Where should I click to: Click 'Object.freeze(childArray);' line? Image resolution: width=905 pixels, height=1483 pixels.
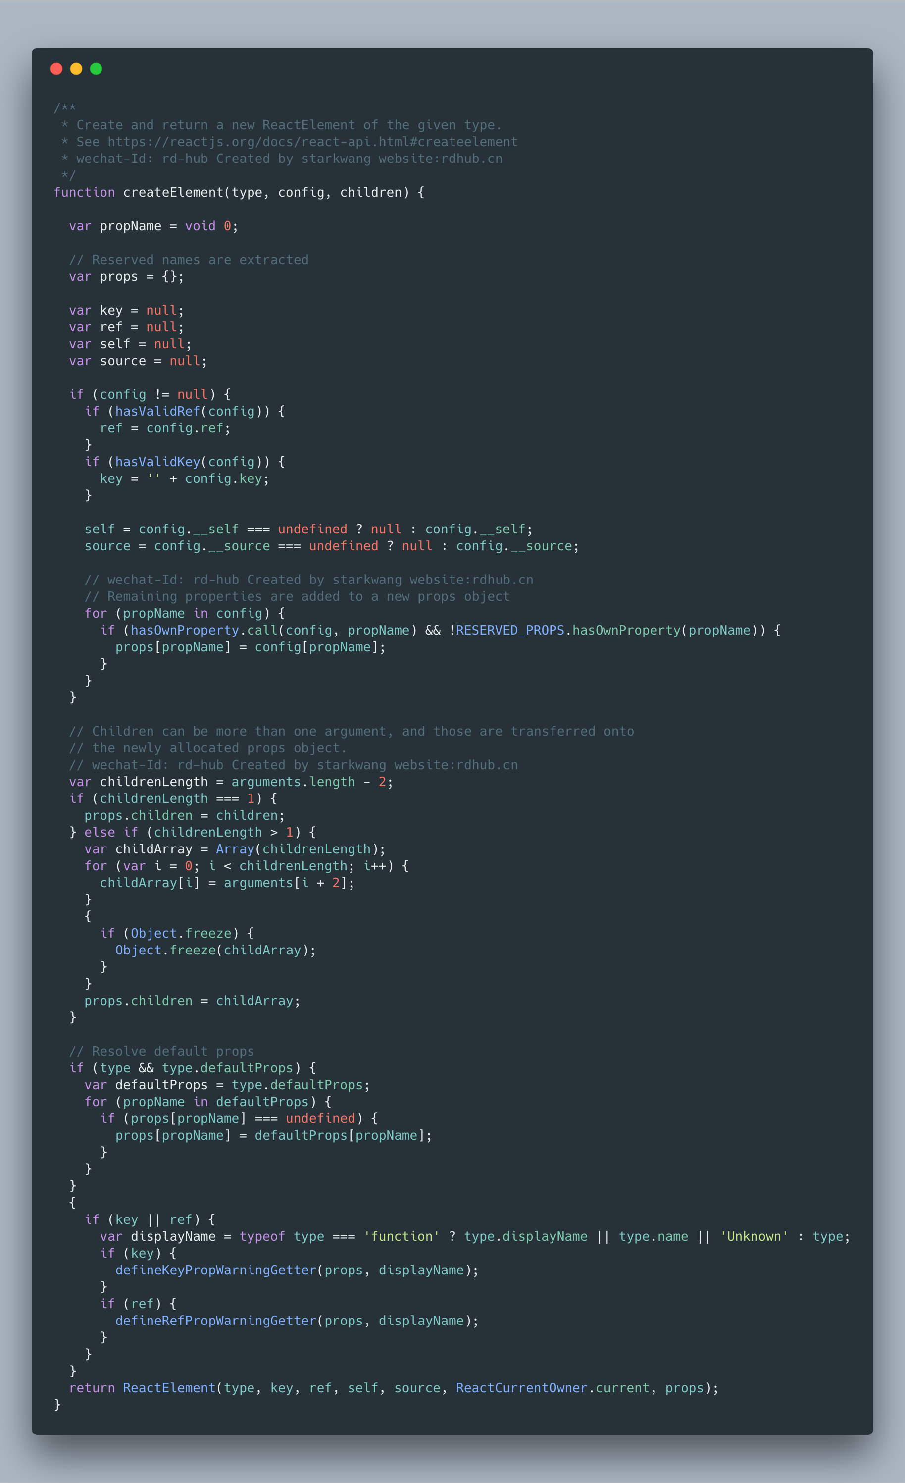pos(215,951)
